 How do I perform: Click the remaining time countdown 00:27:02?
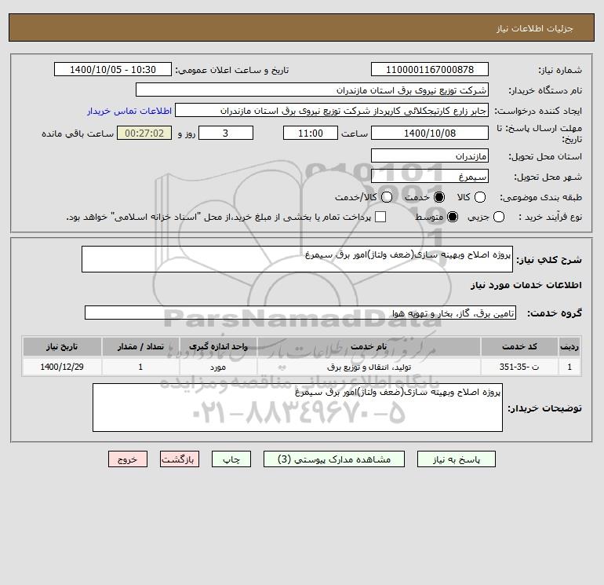[x=144, y=133]
